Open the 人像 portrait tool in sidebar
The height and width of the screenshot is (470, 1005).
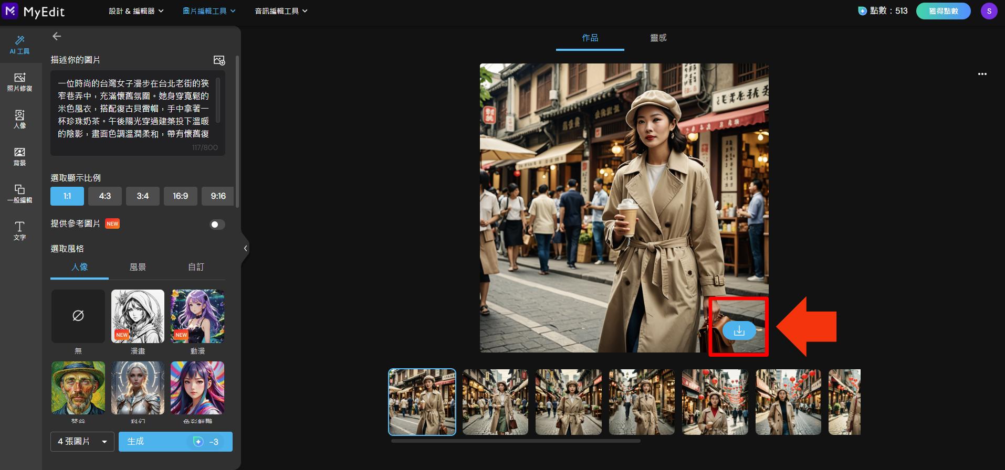coord(19,119)
